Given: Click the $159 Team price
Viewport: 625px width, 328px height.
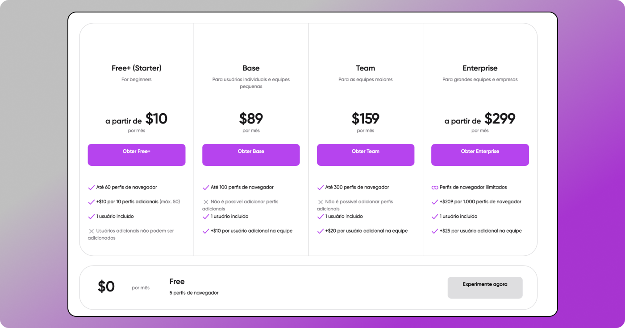Looking at the screenshot, I should [x=365, y=119].
